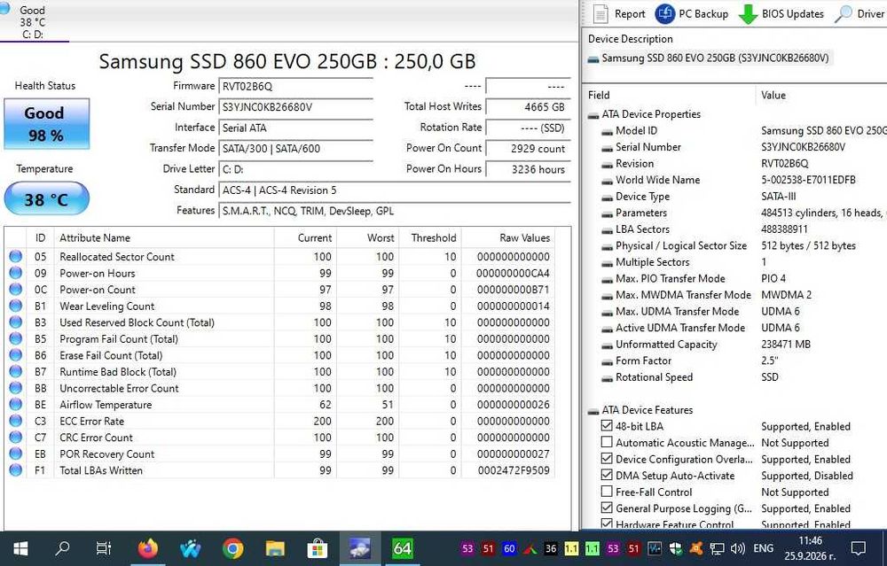Screen dimensions: 887x566
Task: Open Windows Search from the taskbar
Action: pyautogui.click(x=62, y=548)
